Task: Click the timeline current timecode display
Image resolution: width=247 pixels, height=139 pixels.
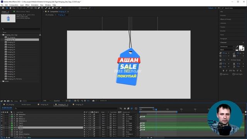Action: [7, 108]
